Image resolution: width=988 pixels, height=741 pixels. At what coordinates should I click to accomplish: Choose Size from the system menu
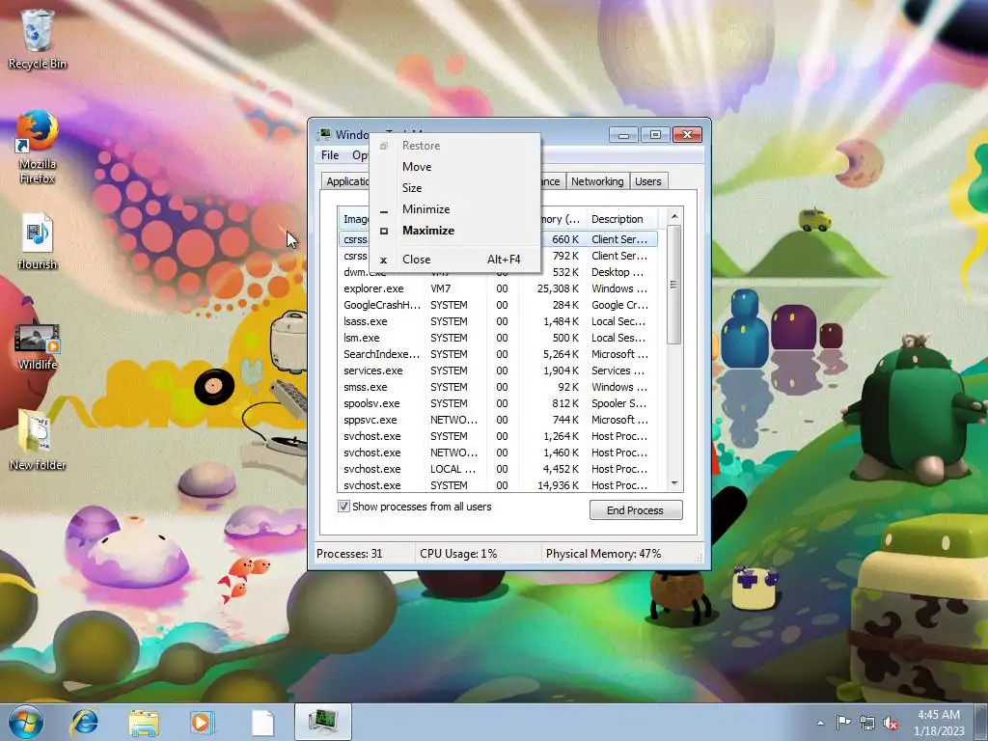click(455, 188)
